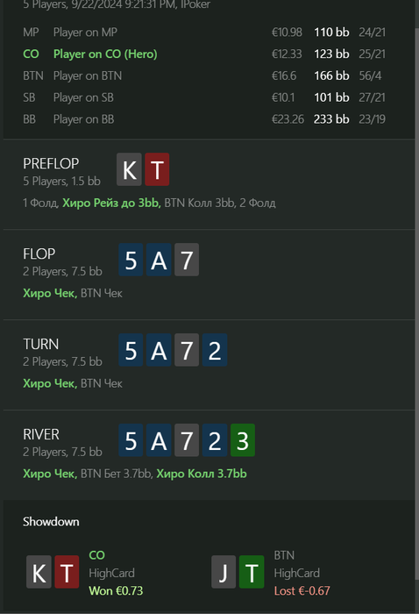Click the 233 bb stack value
Viewport: 419px width, 614px height.
[331, 119]
